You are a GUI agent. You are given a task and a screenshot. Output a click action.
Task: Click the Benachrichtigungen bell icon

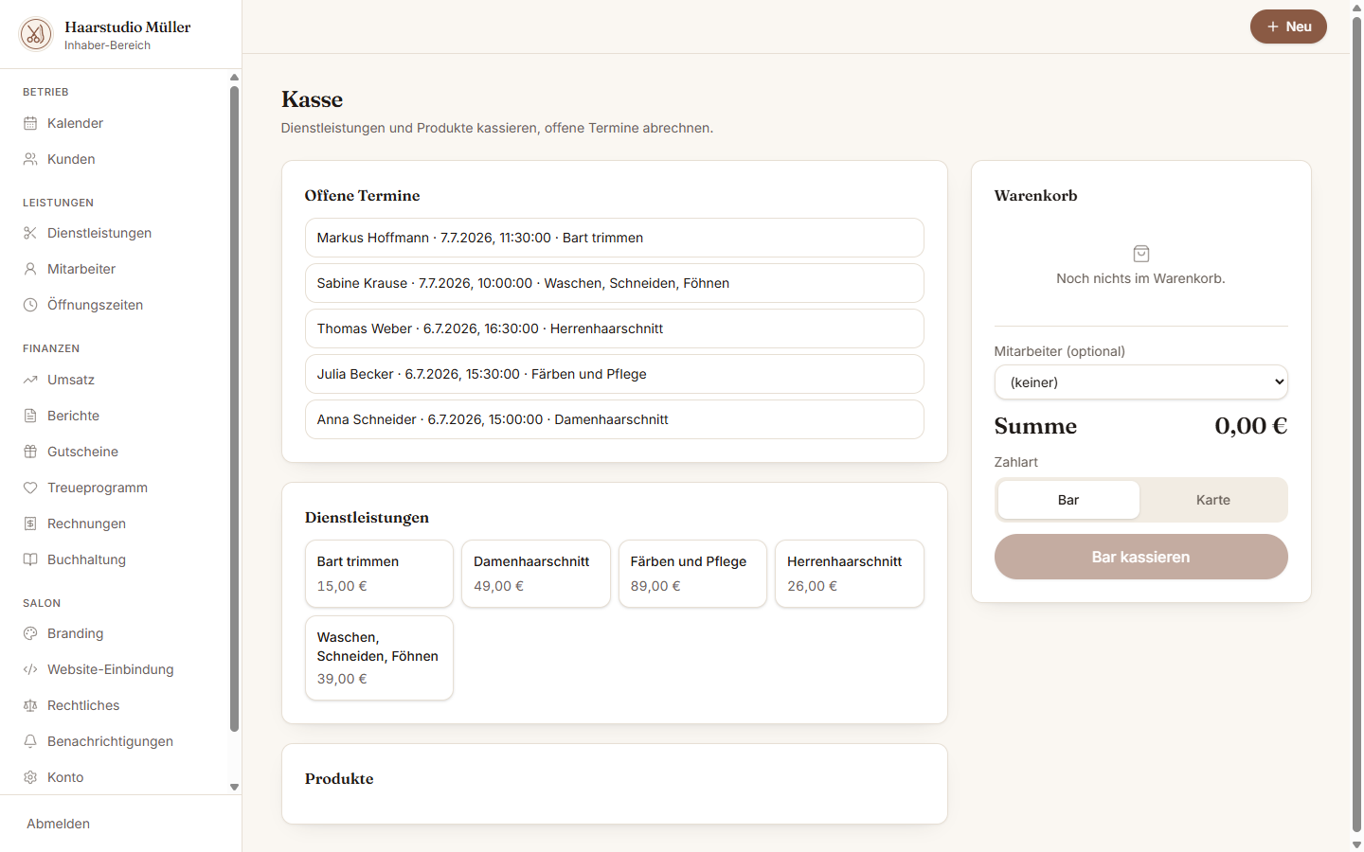pos(30,741)
